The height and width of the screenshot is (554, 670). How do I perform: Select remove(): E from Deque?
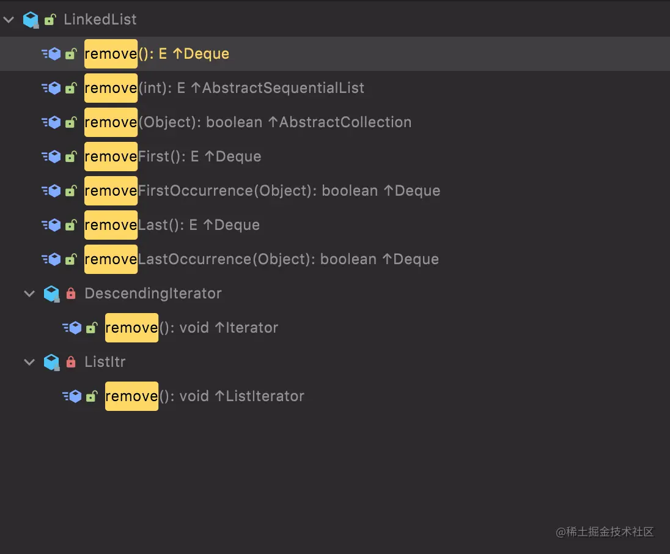tap(156, 54)
